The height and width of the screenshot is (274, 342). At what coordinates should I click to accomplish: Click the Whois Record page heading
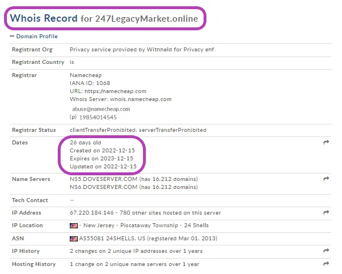pyautogui.click(x=104, y=18)
